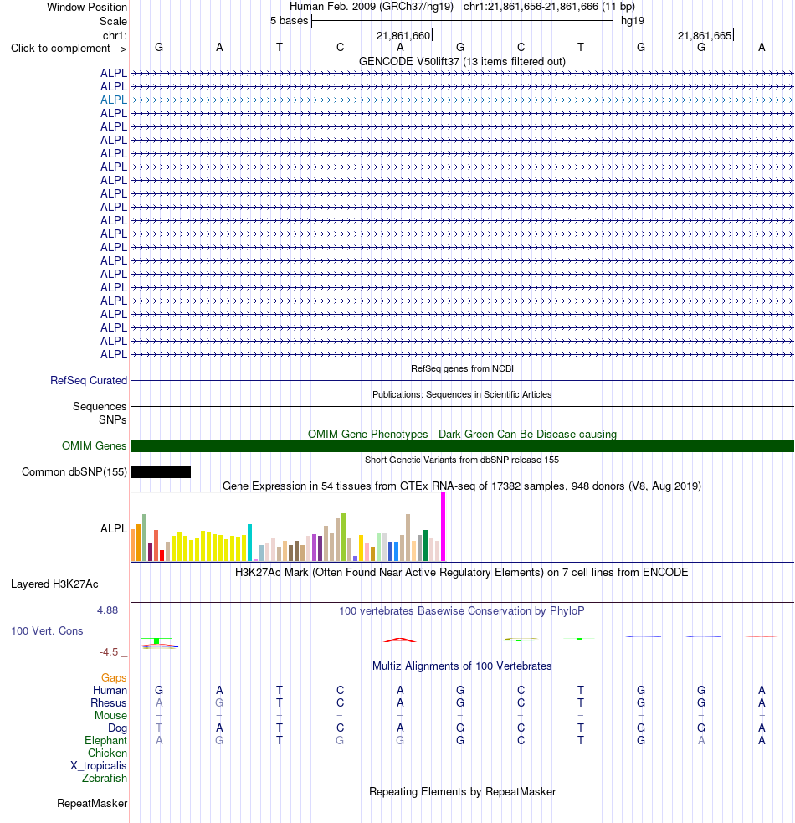795x823 pixels.
Task: Click the Layered H3K27Ac track label
Action: tap(54, 584)
